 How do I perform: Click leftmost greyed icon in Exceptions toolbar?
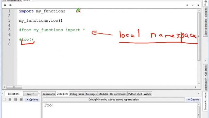10,99
